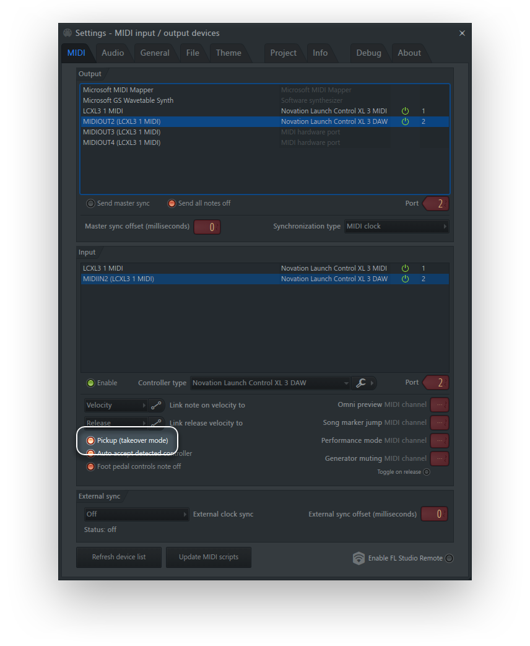The image size is (530, 646).
Task: Select MIDIOUT4 (LCXL3 1 MIDI) output
Action: click(265, 142)
